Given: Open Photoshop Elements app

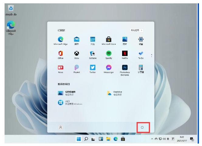Looking at the screenshot, I should click(125, 68).
